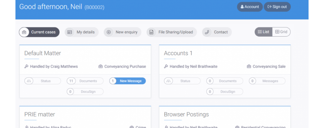Click road icon in Accounts 1 Status
Image resolution: width=324 pixels, height=128 pixels.
click(x=168, y=81)
